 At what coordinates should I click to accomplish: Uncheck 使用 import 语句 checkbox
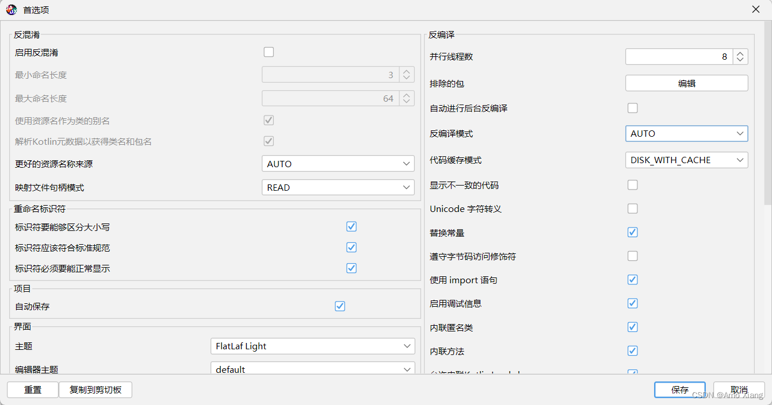[633, 280]
